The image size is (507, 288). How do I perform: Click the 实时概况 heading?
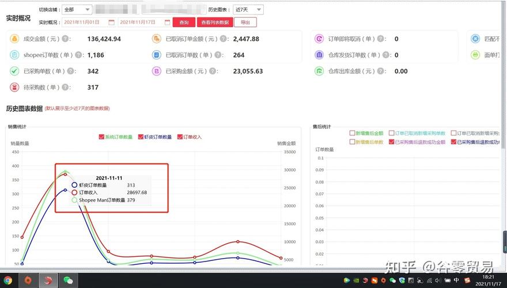18,18
